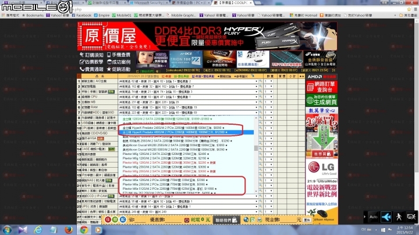Open the Windows Start button

point(7,230)
